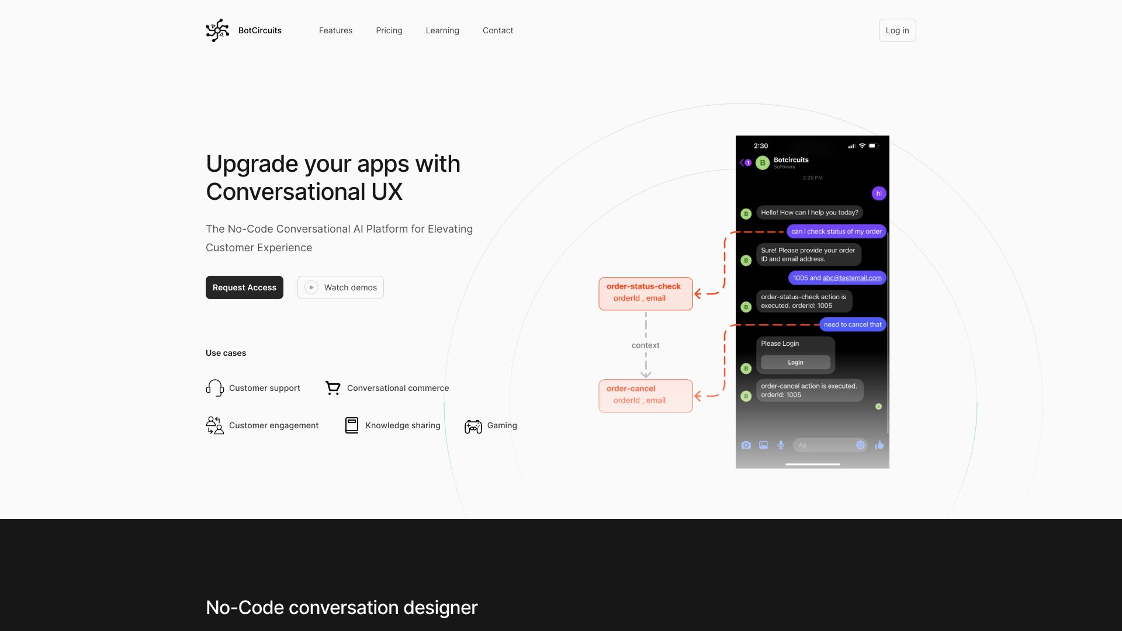Expand the Pricing navigation dropdown
Screen dimensions: 1122x631
tap(389, 30)
